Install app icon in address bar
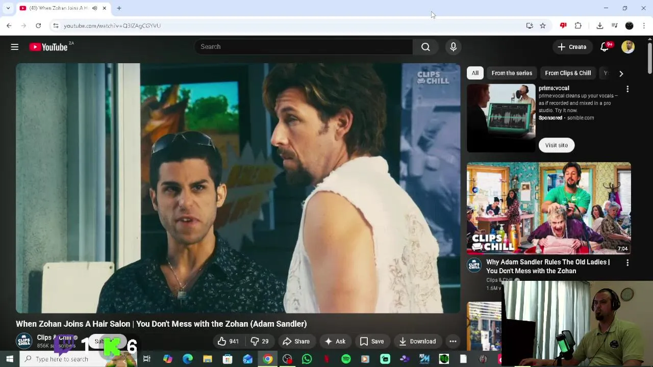The width and height of the screenshot is (653, 367). click(x=530, y=25)
